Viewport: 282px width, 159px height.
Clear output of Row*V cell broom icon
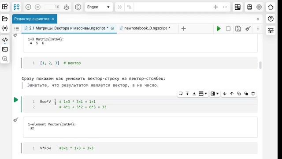tap(16, 120)
